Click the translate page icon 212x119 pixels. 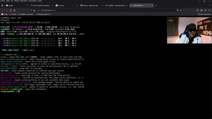coord(178,10)
